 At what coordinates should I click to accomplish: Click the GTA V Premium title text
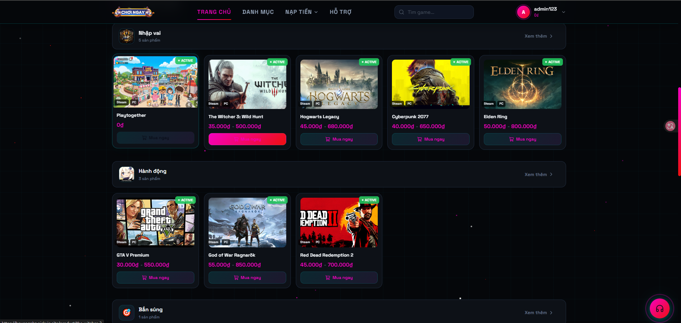(133, 255)
